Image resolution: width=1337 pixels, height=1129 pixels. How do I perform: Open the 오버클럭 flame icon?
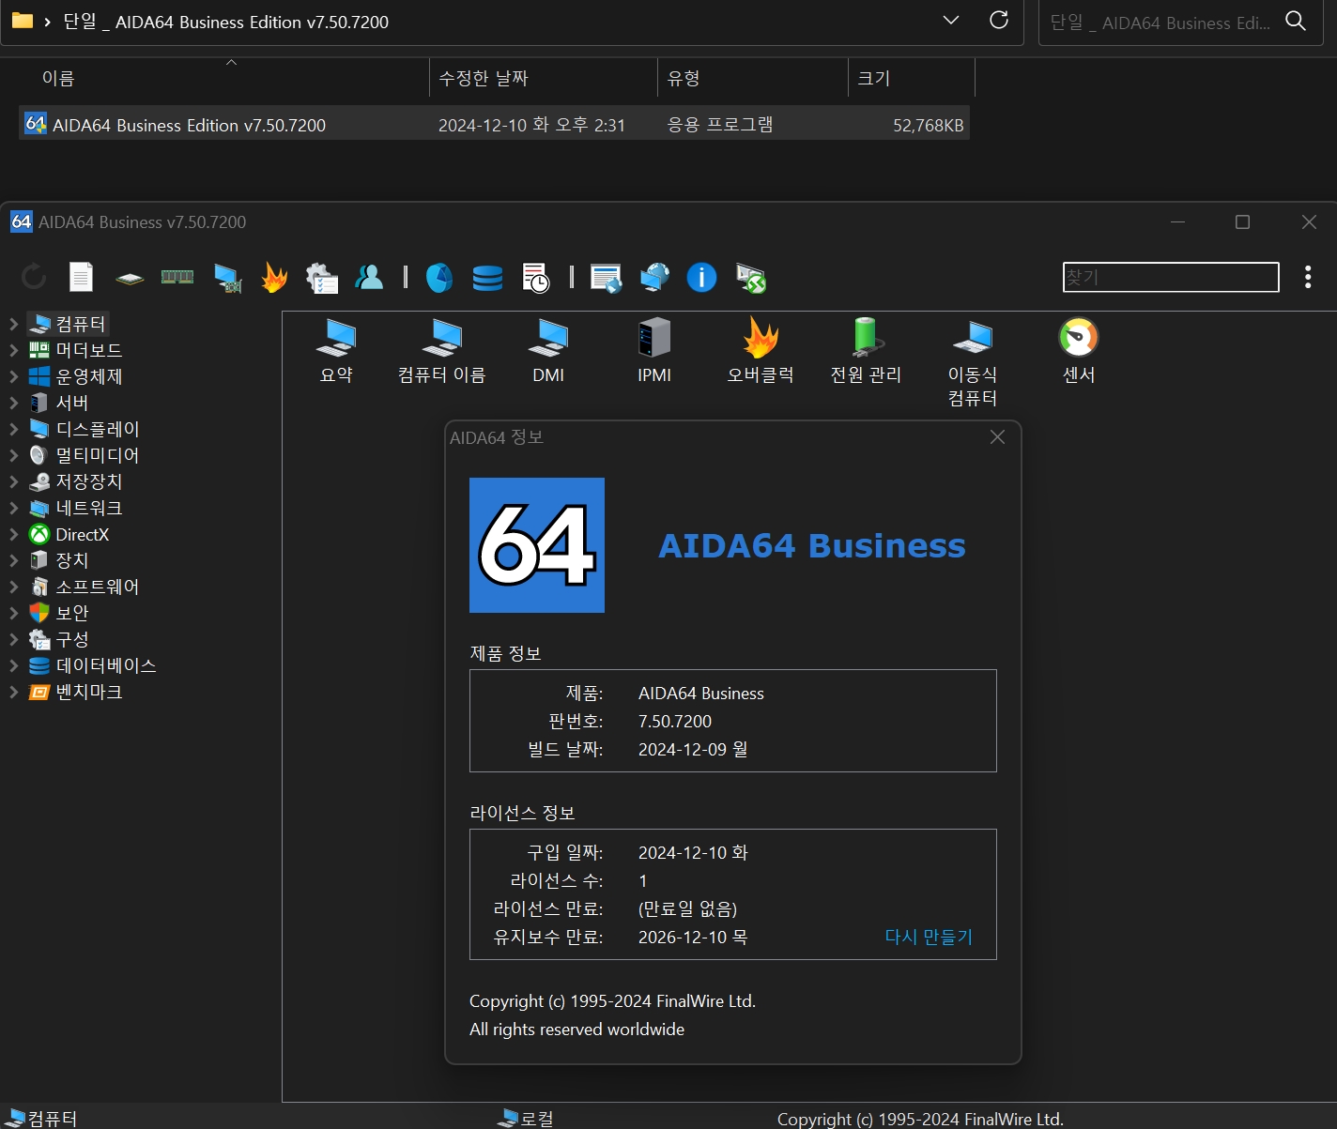[x=761, y=351]
